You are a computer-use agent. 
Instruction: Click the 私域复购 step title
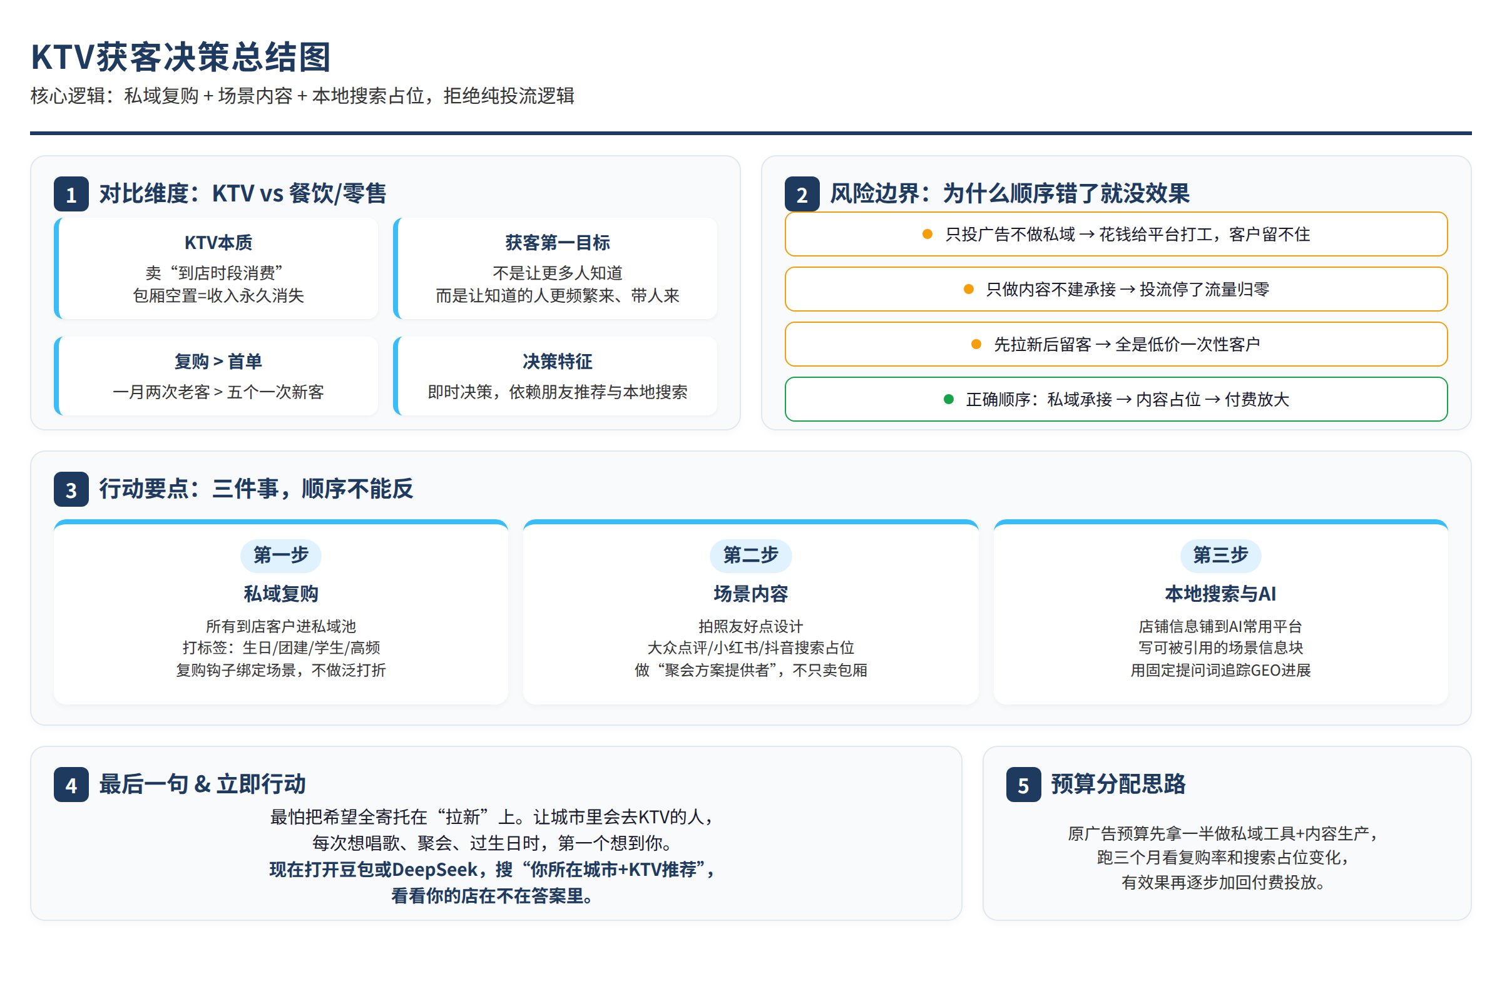coord(281,594)
